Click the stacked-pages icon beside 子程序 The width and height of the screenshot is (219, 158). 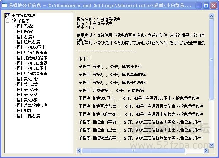14,21
